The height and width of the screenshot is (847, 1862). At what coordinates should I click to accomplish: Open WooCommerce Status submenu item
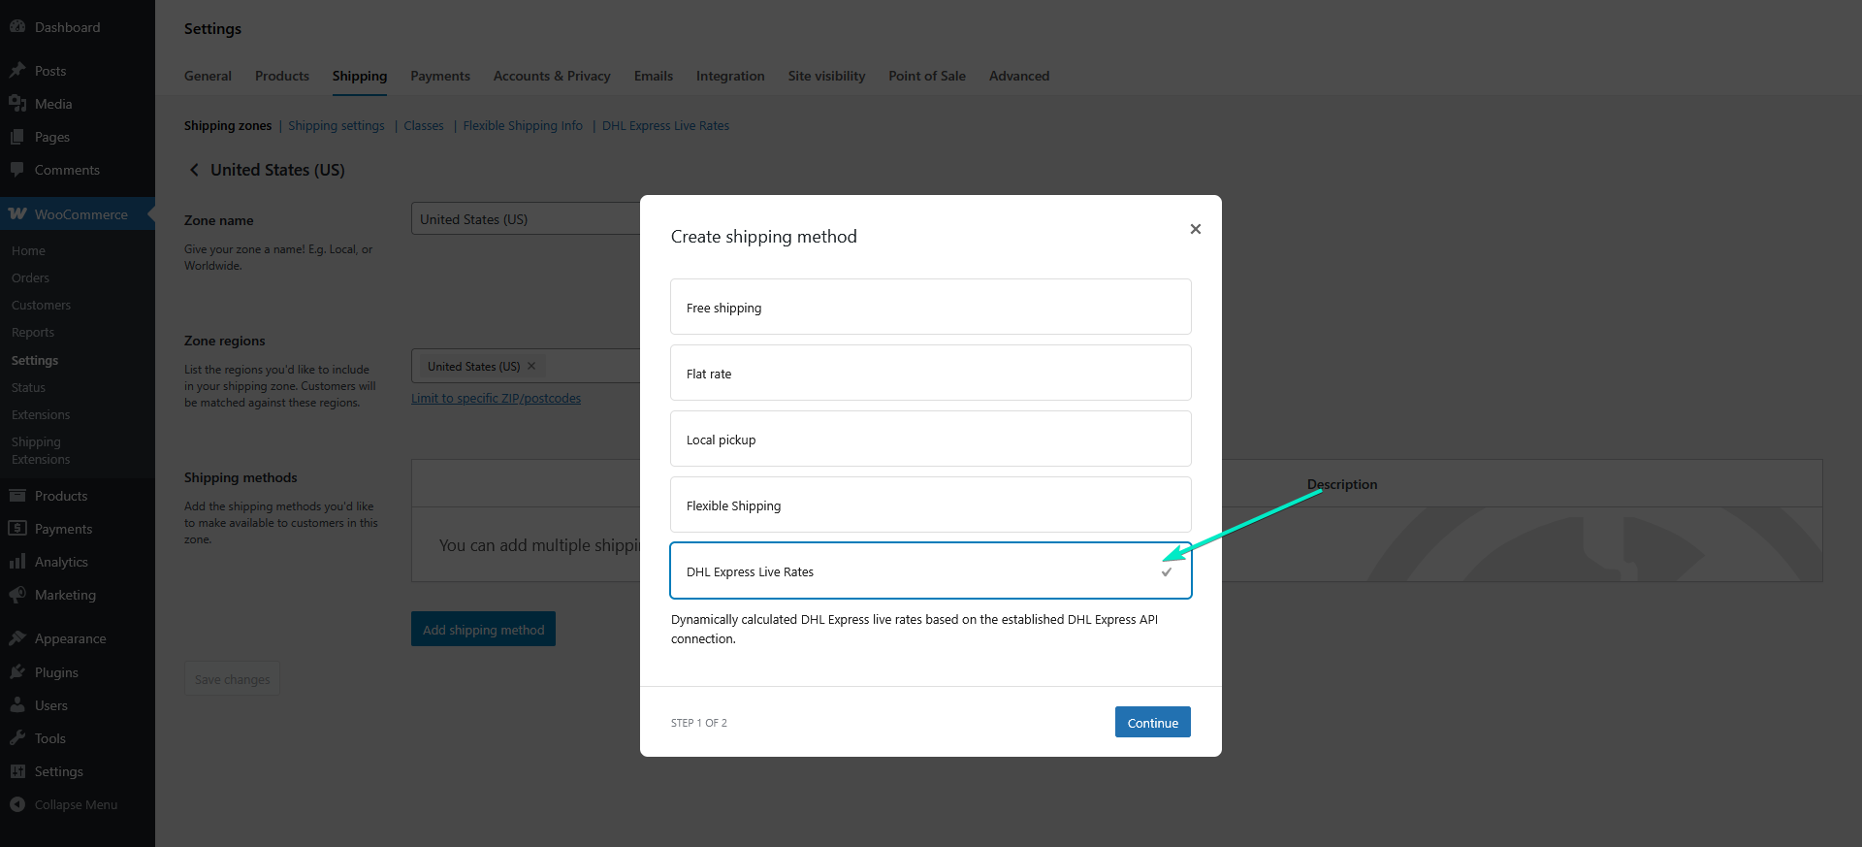(x=28, y=387)
